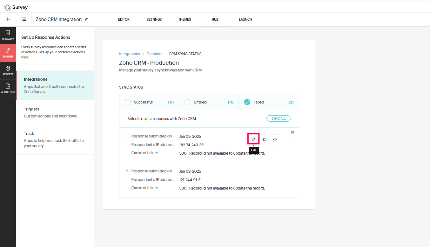430x247 pixels.
Task: Switch to the Themes tab
Action: pos(185,19)
